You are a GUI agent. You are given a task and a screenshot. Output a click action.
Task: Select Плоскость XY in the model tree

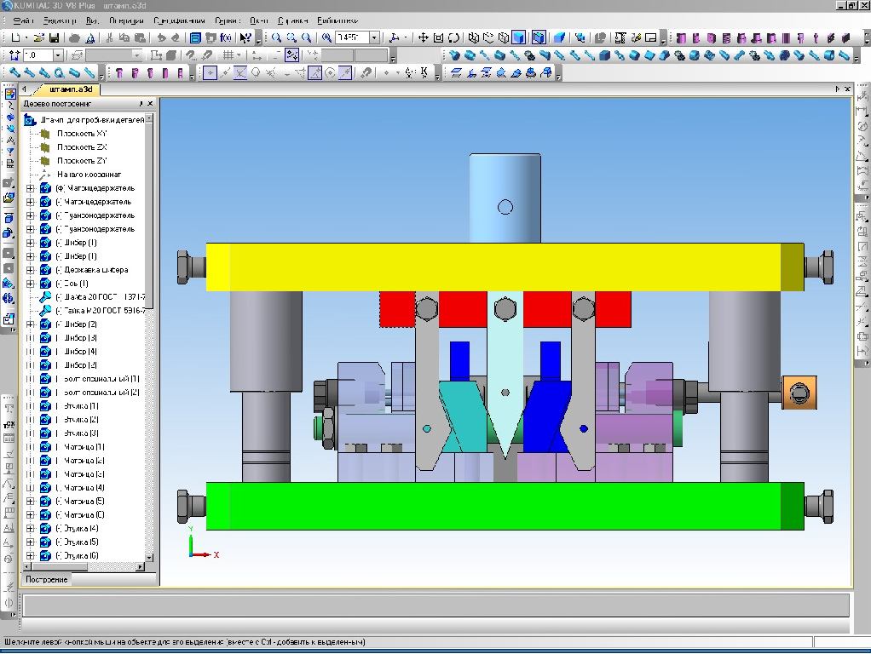coord(82,134)
